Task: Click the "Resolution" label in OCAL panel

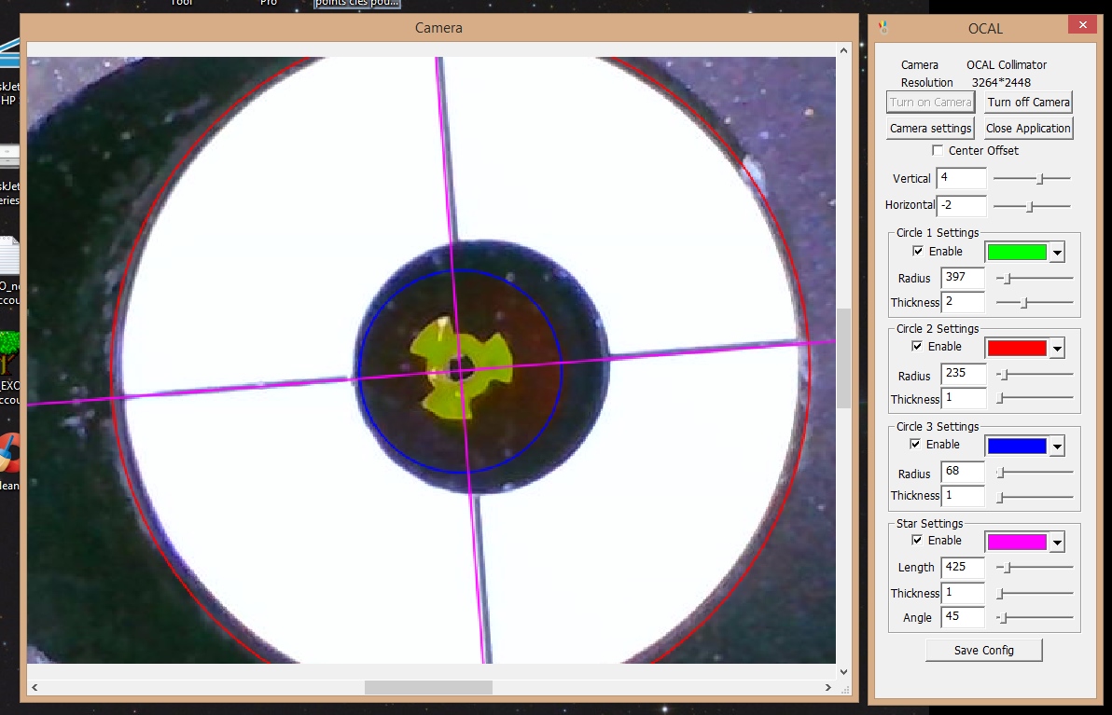Action: [926, 82]
